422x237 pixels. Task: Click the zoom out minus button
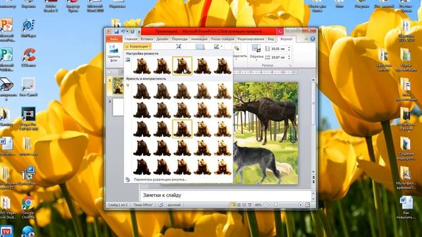266,205
